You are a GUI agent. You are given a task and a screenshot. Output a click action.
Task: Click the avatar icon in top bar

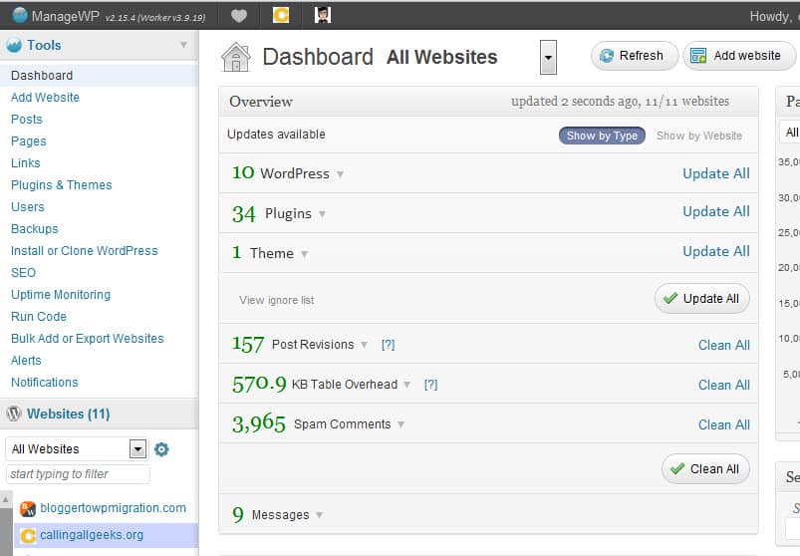(x=323, y=15)
